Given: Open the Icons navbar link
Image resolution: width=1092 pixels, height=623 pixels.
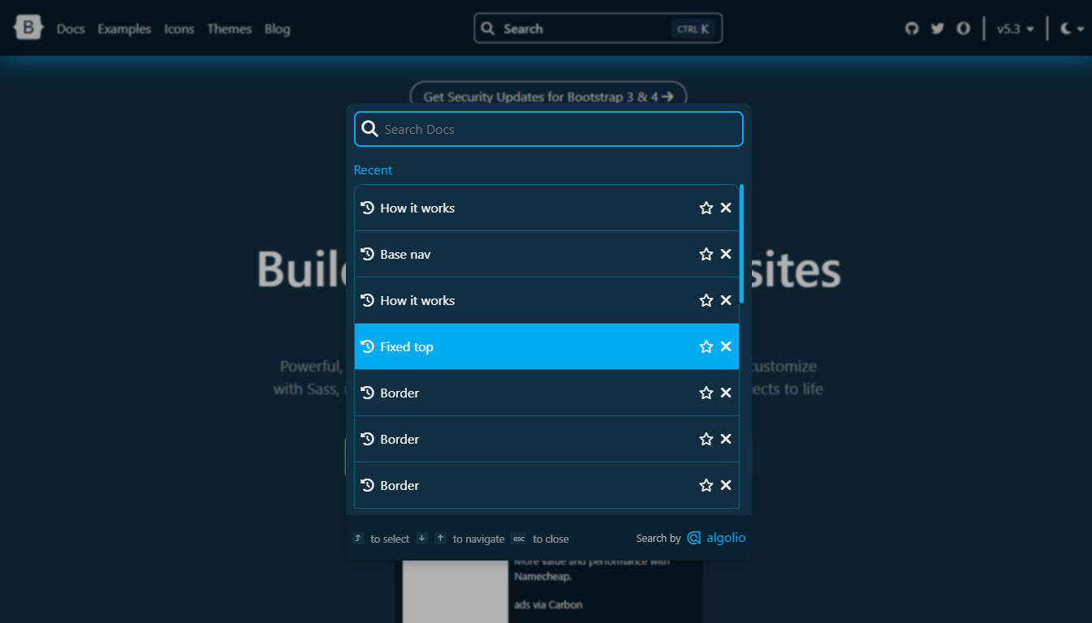Looking at the screenshot, I should point(179,28).
